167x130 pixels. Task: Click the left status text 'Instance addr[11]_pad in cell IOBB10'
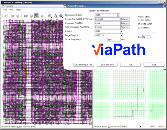(19, 127)
